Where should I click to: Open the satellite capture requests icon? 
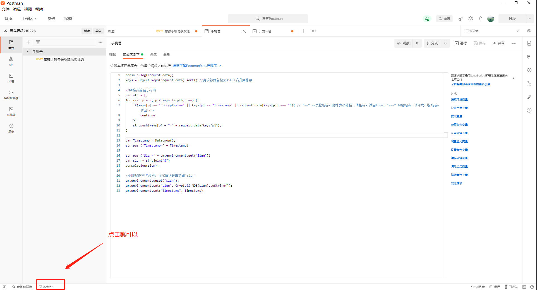coord(461,19)
